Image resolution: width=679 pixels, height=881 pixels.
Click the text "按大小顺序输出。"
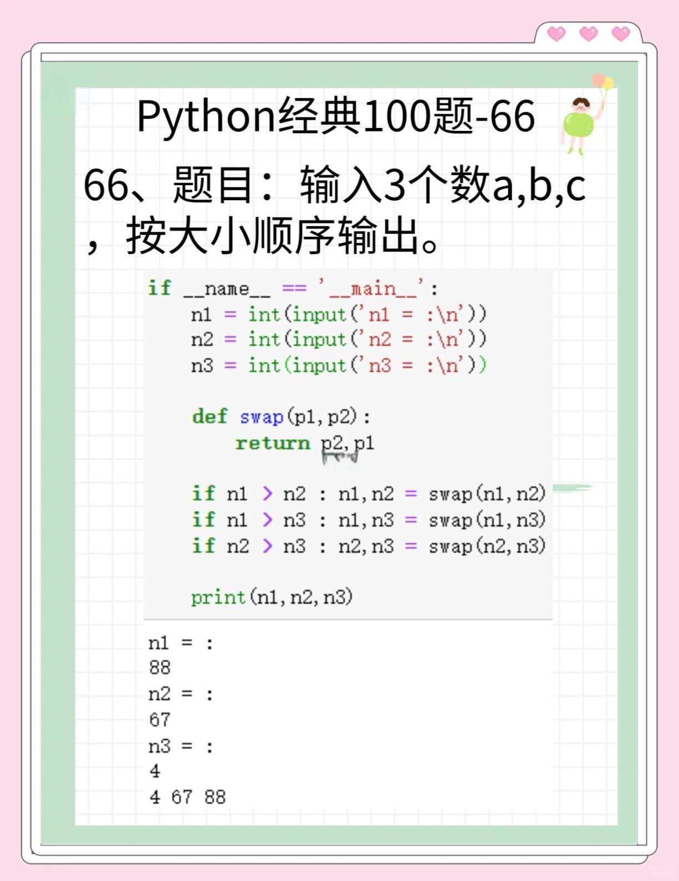[285, 236]
